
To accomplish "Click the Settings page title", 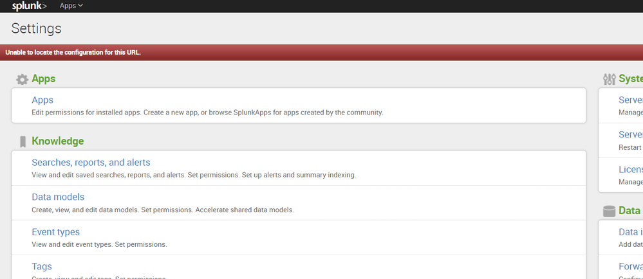I will click(37, 29).
